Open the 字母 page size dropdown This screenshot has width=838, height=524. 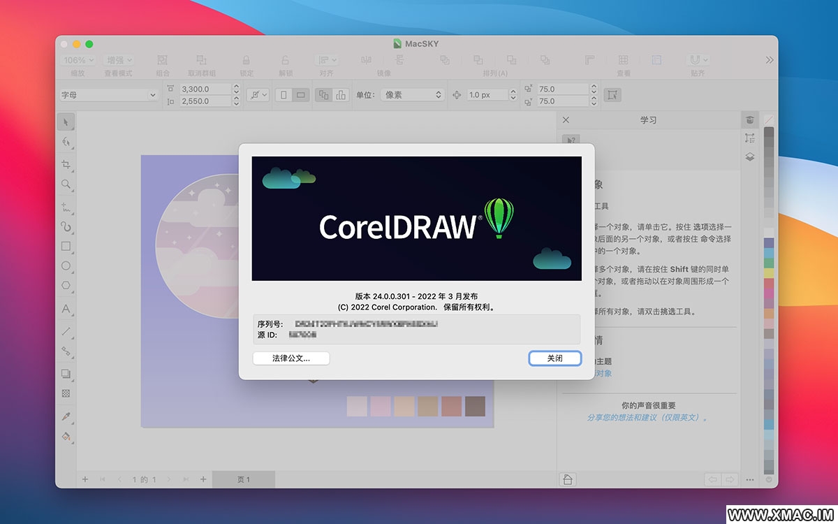click(x=108, y=94)
